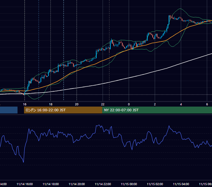Click the "11/14 22:00" date label on oscillator axis
The width and height of the screenshot is (212, 187).
[103, 184]
